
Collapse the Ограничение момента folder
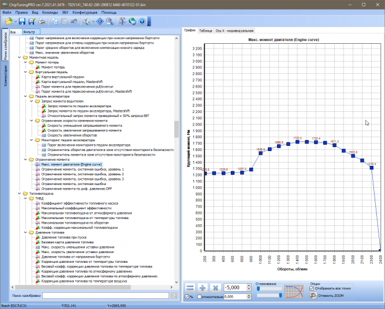pos(25,160)
